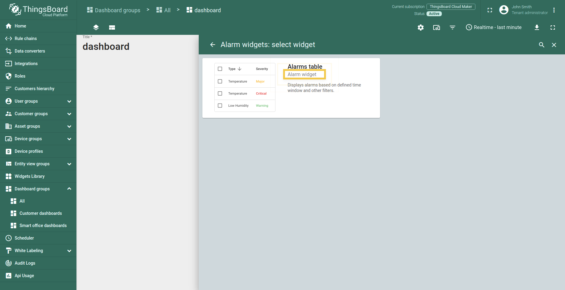
Task: Open Smart office dashboards sub-item
Action: (x=38, y=226)
